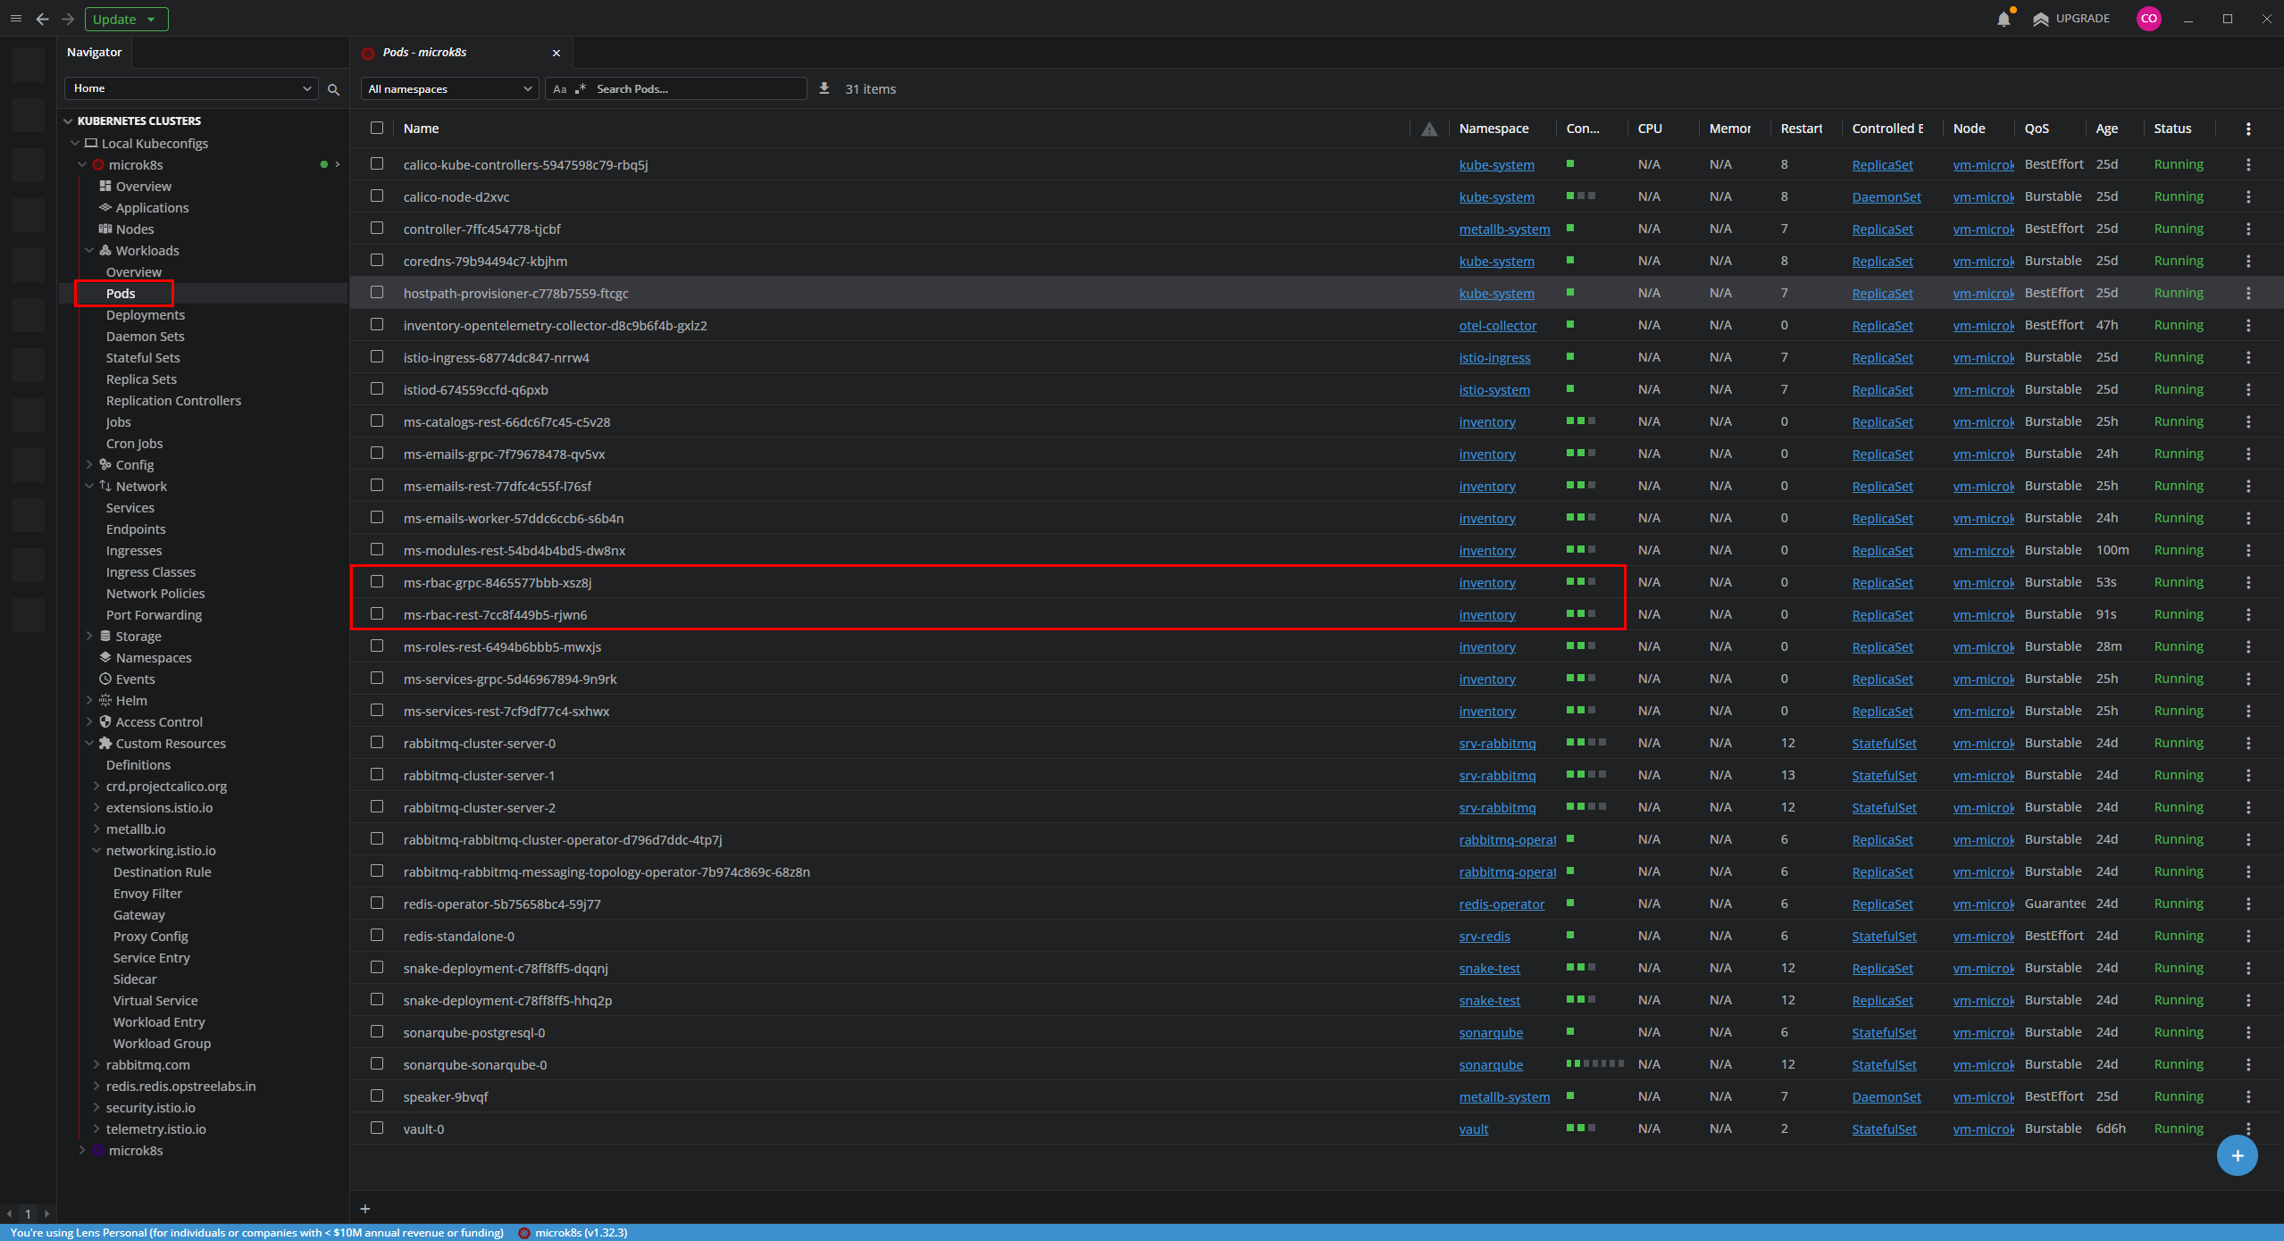The image size is (2284, 1241).
Task: Toggle case-sensitive Aa search option
Action: pyautogui.click(x=559, y=89)
